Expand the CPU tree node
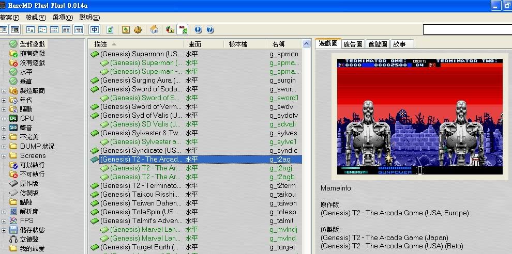The height and width of the screenshot is (254, 512). click(x=4, y=119)
